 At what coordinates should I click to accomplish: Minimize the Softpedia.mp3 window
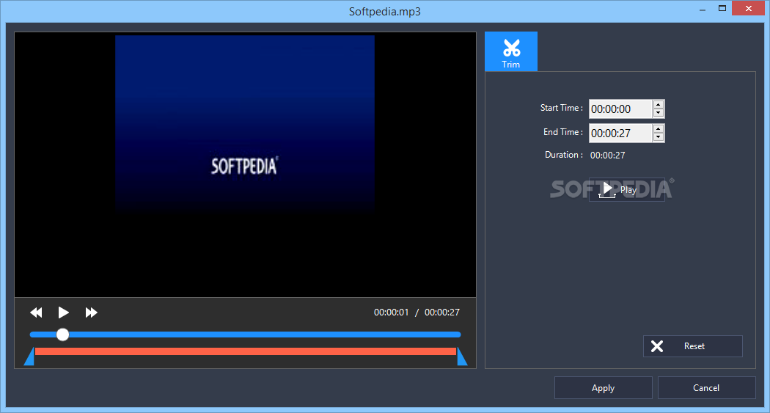(x=703, y=10)
